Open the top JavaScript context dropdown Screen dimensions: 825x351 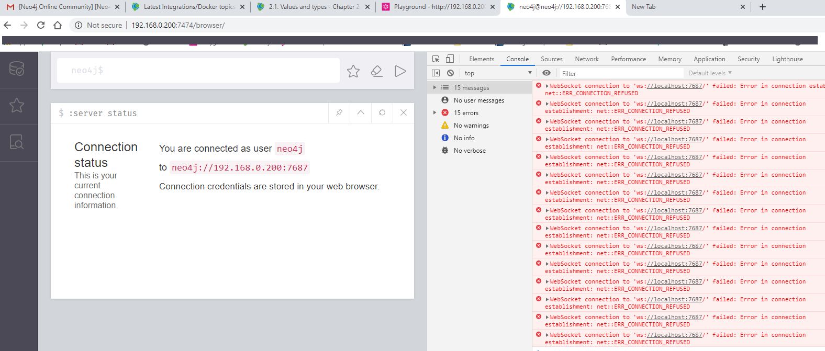(498, 73)
